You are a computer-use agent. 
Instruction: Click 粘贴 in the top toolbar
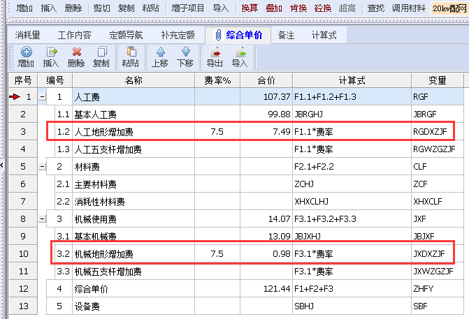click(x=151, y=8)
